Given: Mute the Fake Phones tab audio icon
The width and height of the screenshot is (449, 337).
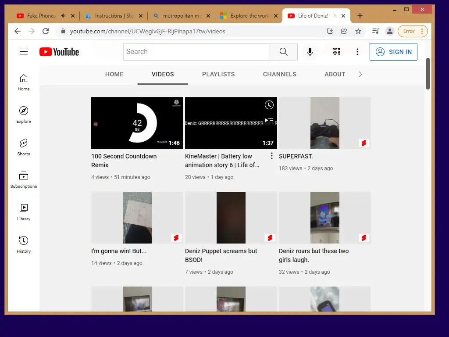Looking at the screenshot, I should coord(63,16).
